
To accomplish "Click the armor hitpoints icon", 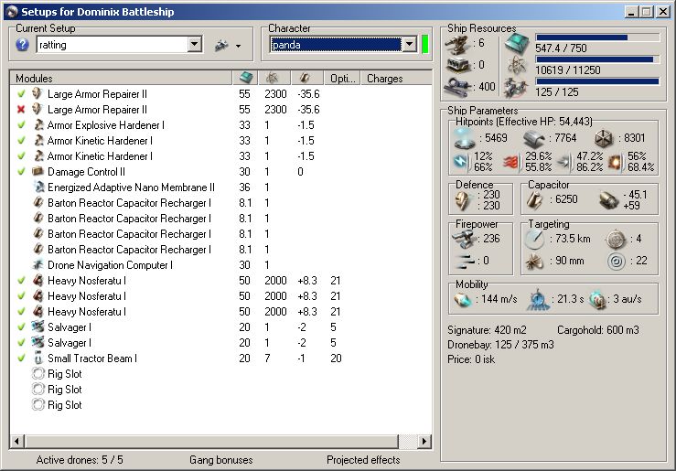I will (x=533, y=139).
